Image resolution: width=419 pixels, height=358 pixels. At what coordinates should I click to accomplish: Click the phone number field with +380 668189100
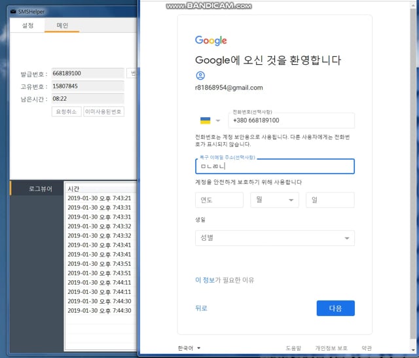click(291, 120)
